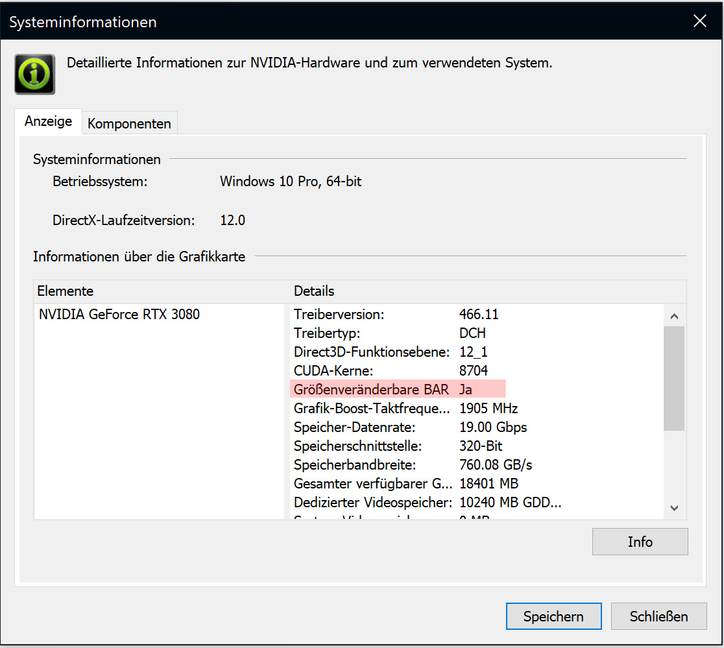
Task: Click the Details column header
Action: coord(489,291)
